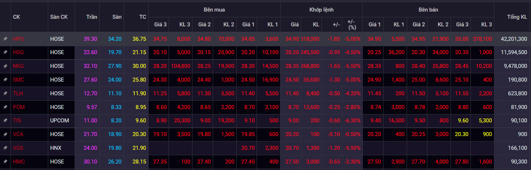Select the NKG ticker
Screen dimensions: 531x170
(18, 66)
